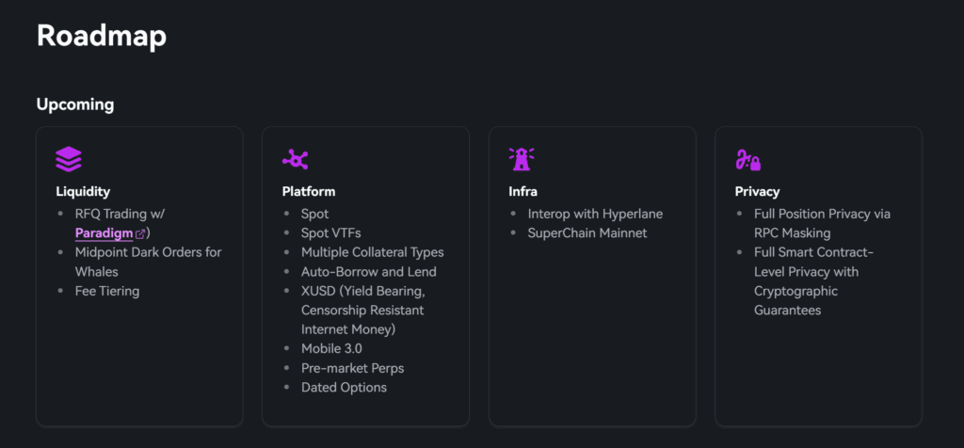Click the Auto-Borrow and Lend item

coord(368,272)
